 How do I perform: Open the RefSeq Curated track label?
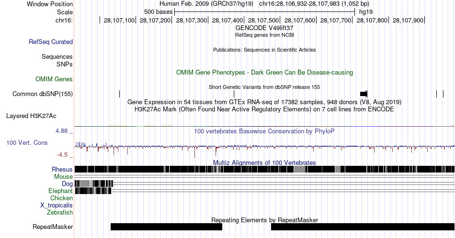pos(50,42)
